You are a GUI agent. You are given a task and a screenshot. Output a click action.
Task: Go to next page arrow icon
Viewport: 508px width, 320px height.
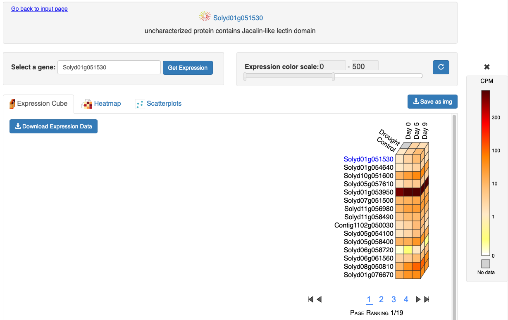(418, 299)
